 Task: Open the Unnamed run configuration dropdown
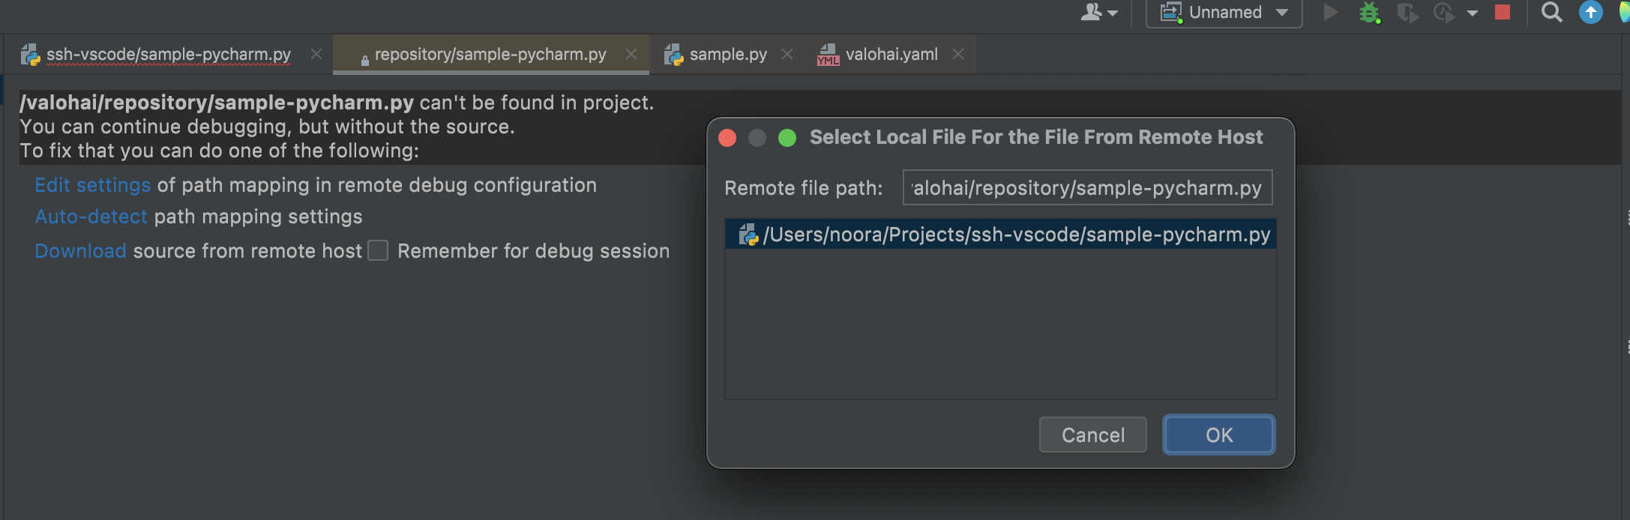[x=1224, y=13]
